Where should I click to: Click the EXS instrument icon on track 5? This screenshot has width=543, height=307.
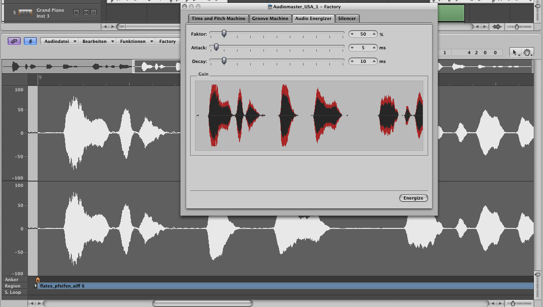click(x=25, y=13)
